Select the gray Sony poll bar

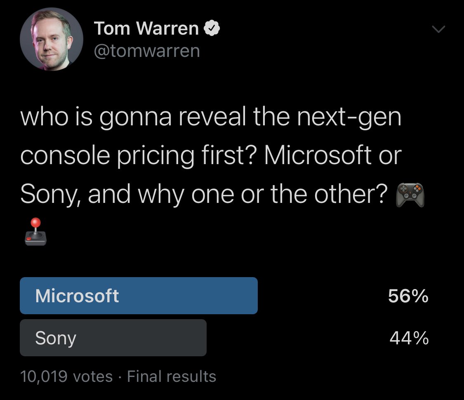pyautogui.click(x=113, y=338)
